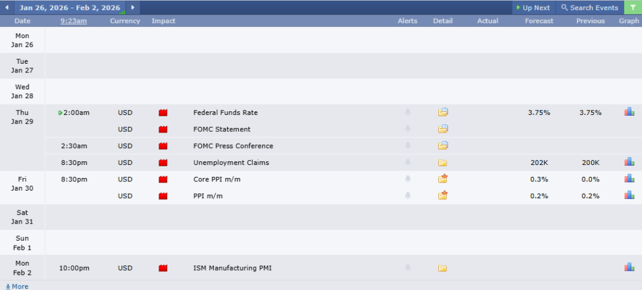Image resolution: width=642 pixels, height=290 pixels.
Task: Expand the More events link
Action: tap(17, 286)
